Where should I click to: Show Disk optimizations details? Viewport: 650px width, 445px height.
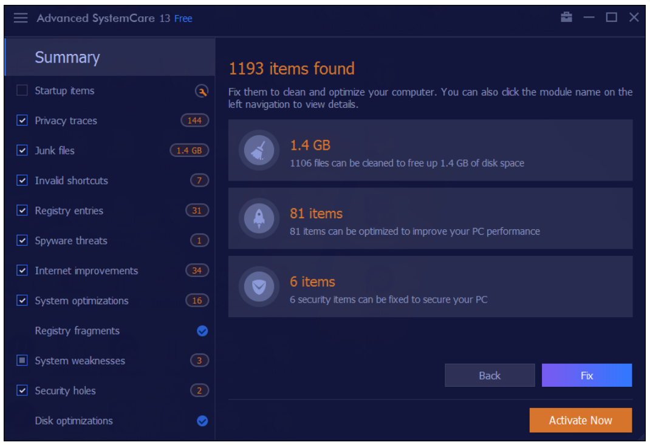(74, 421)
